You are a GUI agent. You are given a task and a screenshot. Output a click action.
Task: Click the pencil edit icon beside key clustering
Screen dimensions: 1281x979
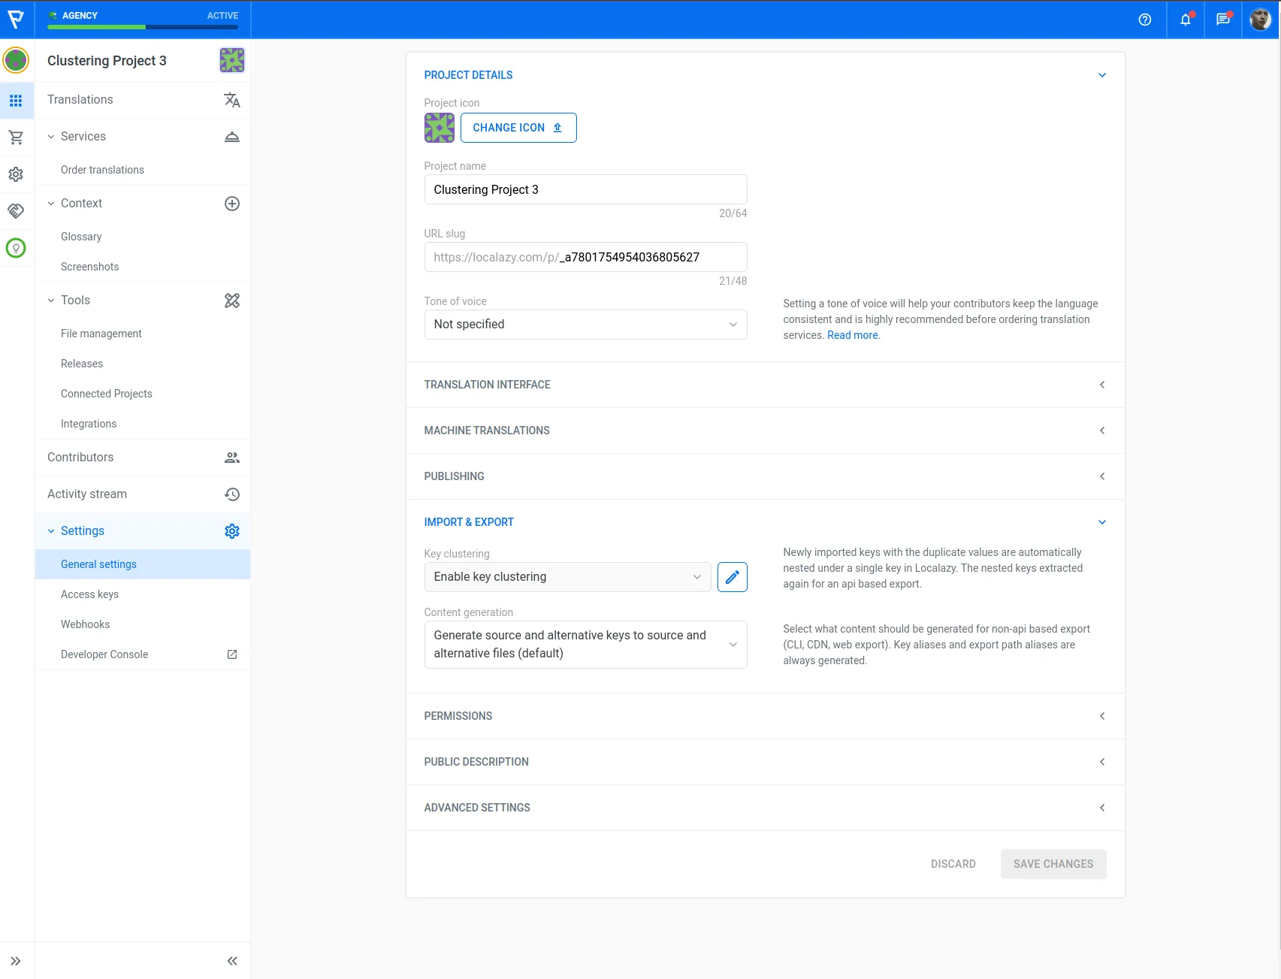coord(732,577)
